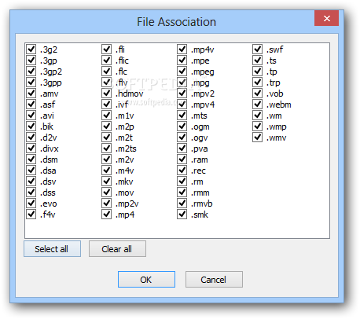Toggle the .rmvb checkbox

tap(182, 203)
